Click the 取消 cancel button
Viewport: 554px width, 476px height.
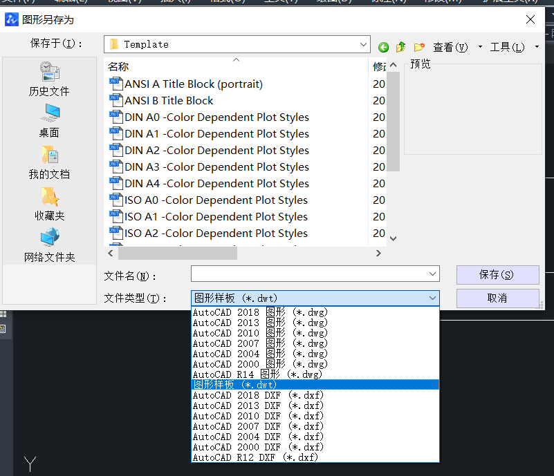(x=497, y=298)
